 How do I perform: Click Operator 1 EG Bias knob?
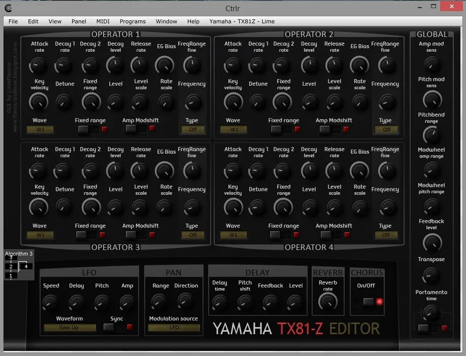[164, 65]
